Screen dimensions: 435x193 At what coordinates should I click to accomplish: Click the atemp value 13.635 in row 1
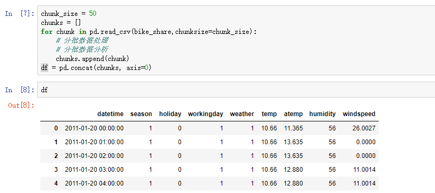click(293, 142)
